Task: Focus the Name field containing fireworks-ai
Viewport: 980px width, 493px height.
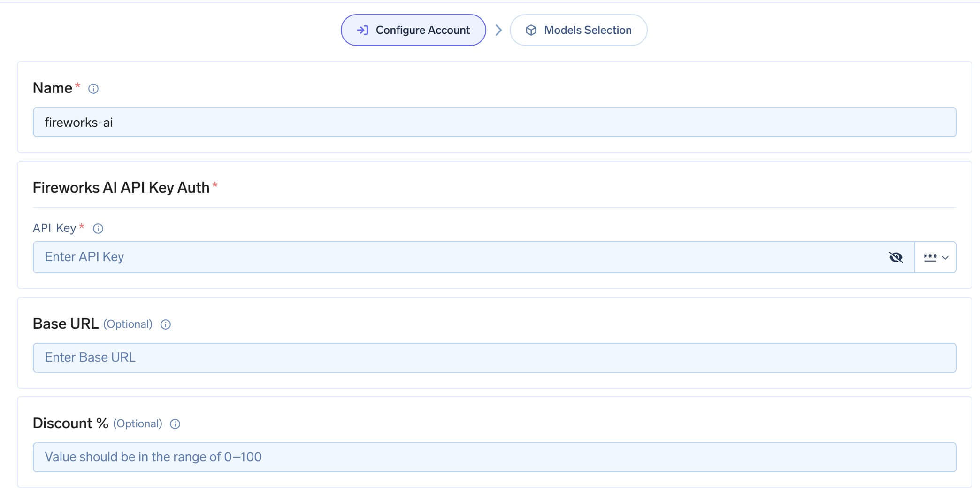Action: pos(494,122)
